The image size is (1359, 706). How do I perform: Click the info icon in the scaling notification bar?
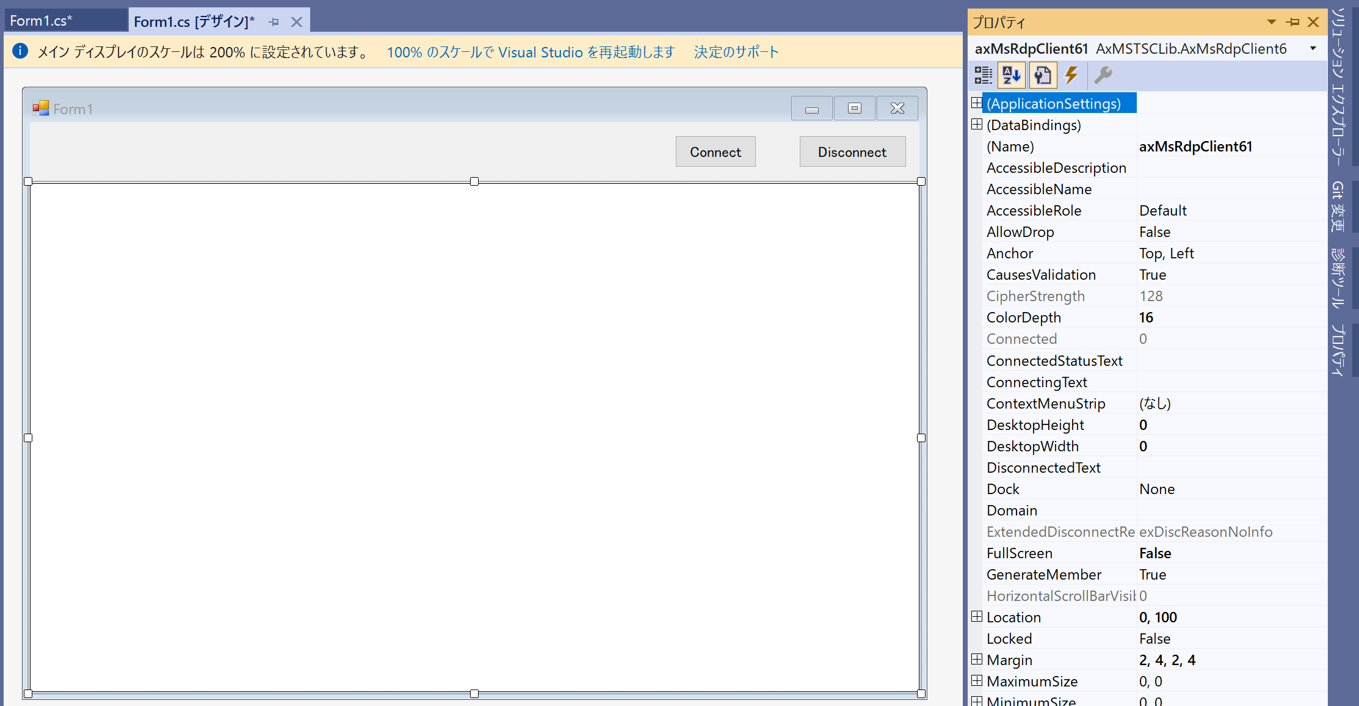[20, 51]
